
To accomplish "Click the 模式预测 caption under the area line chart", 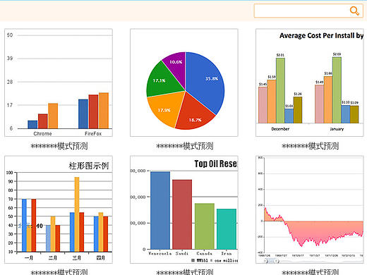I will click(311, 272).
